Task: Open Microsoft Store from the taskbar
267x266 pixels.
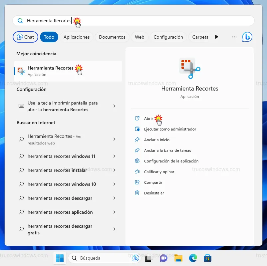Action: [x=208, y=258]
